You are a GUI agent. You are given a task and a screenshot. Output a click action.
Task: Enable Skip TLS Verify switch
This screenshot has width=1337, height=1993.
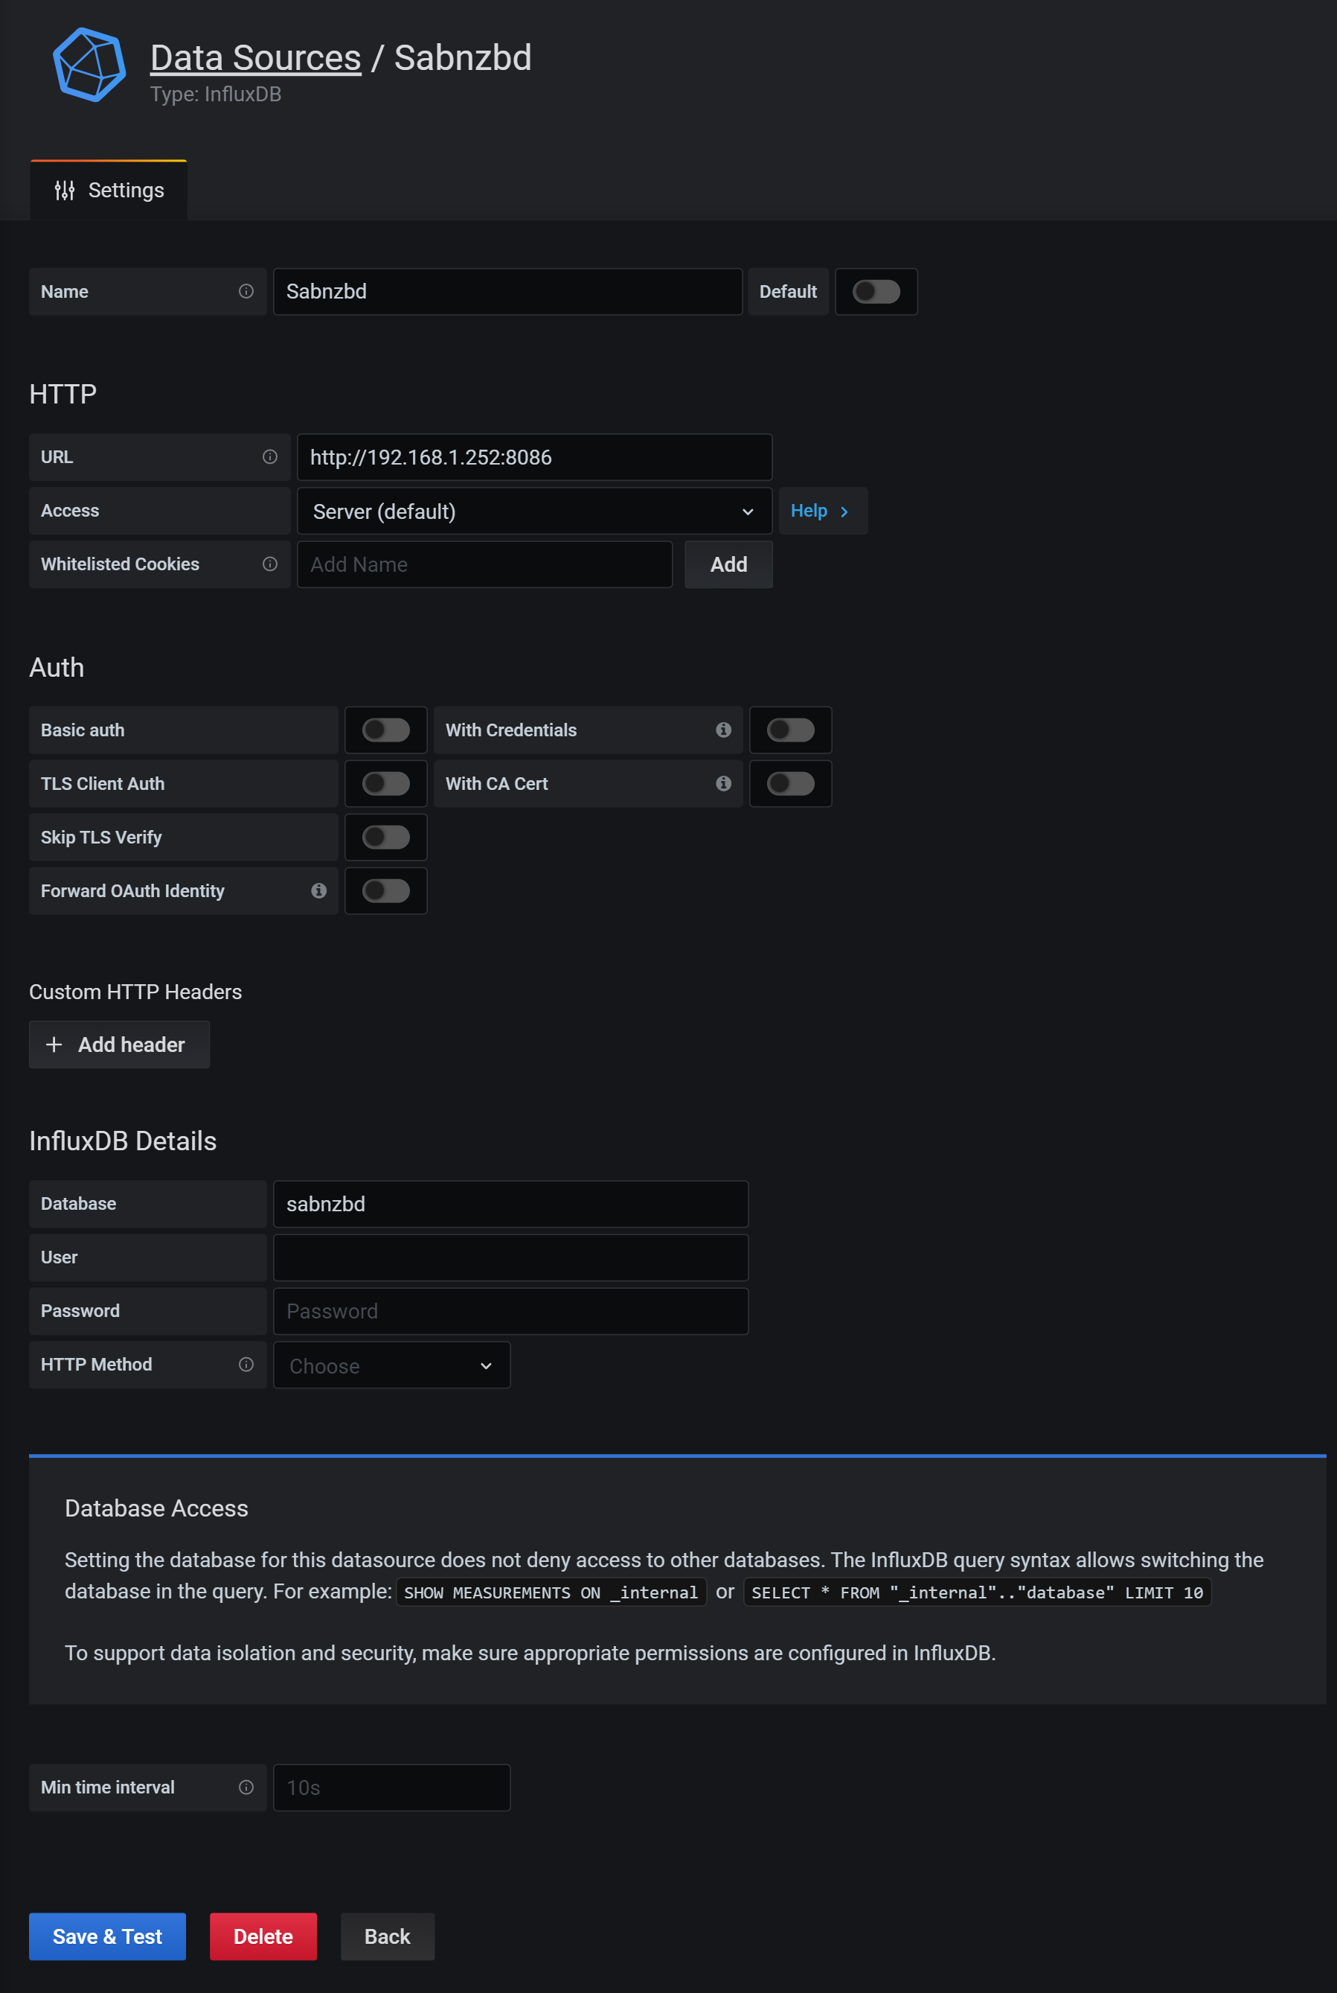(x=386, y=838)
